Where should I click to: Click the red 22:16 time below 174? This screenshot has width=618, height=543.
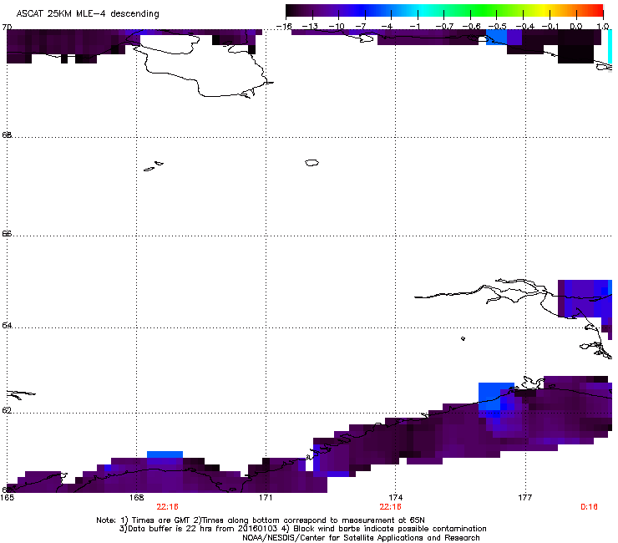coord(390,507)
